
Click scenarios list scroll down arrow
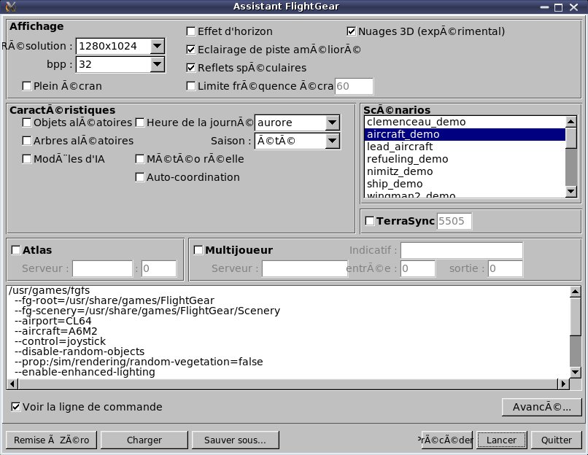[x=571, y=192]
